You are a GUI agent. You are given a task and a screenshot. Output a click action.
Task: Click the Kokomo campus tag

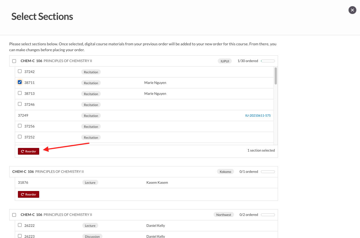[x=225, y=171]
